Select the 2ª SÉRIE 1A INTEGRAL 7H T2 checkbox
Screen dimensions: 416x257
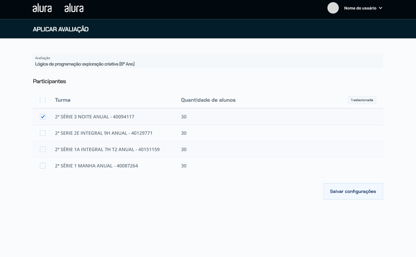[x=43, y=149]
